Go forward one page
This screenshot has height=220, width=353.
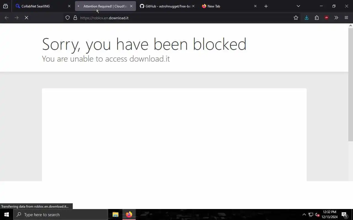pos(17,18)
